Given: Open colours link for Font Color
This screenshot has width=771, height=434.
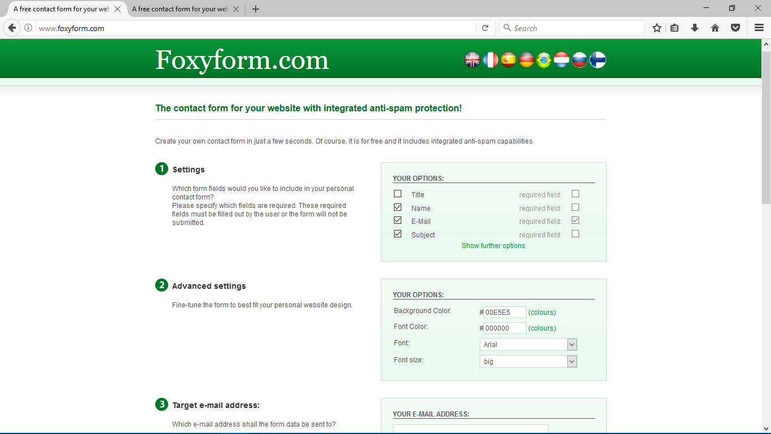Looking at the screenshot, I should [x=542, y=328].
